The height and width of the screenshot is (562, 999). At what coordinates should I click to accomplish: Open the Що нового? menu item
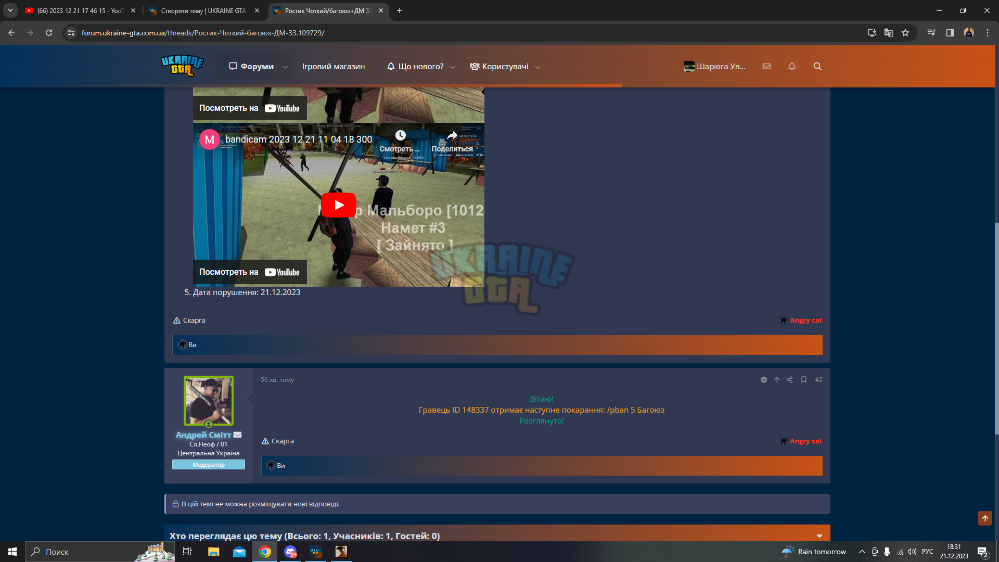click(415, 67)
